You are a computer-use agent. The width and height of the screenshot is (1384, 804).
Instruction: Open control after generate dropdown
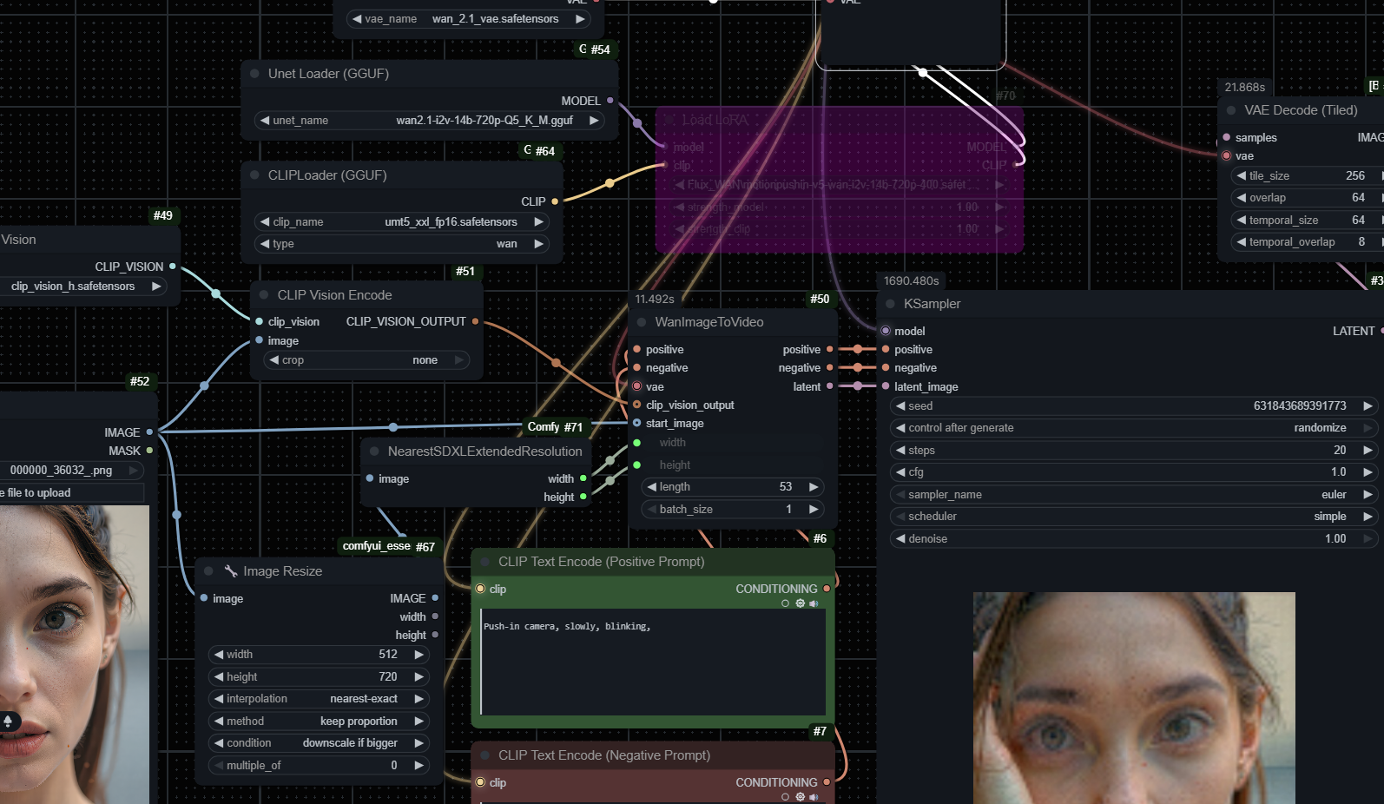(x=1134, y=428)
